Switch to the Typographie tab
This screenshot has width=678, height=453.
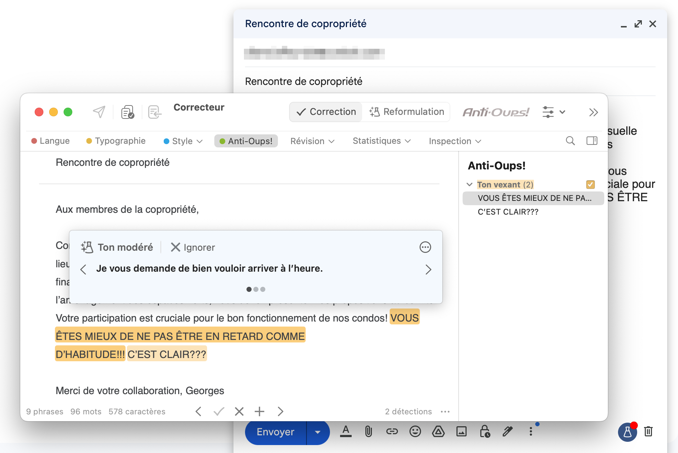tap(116, 141)
